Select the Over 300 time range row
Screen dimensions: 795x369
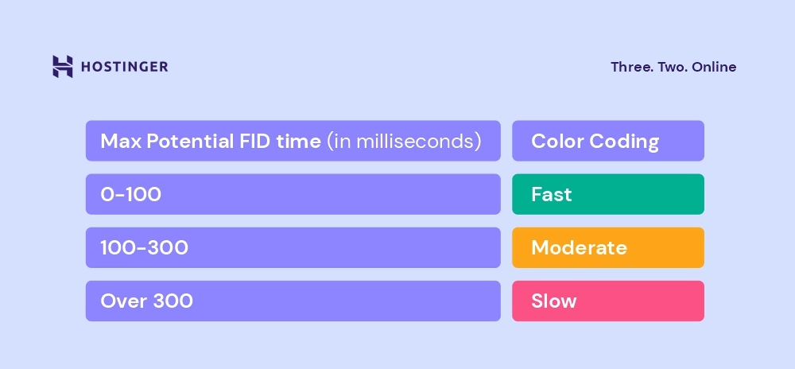pos(293,301)
